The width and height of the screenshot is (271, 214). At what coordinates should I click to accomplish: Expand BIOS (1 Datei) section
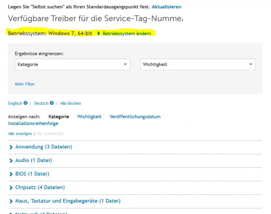(32, 174)
